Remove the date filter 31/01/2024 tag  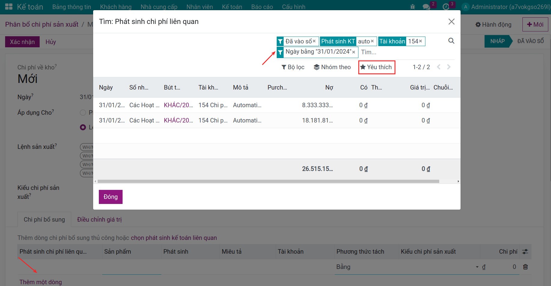pyautogui.click(x=354, y=52)
